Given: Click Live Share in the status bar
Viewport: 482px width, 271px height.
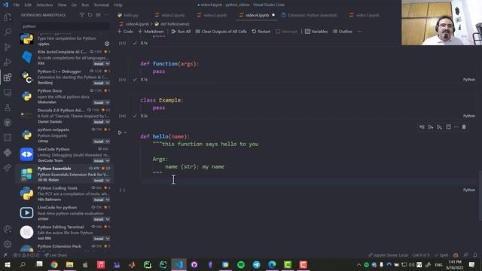Looking at the screenshot, I should pyautogui.click(x=55, y=255).
